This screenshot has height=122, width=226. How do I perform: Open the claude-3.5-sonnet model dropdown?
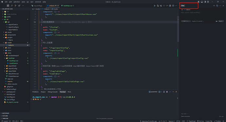[x=198, y=21]
